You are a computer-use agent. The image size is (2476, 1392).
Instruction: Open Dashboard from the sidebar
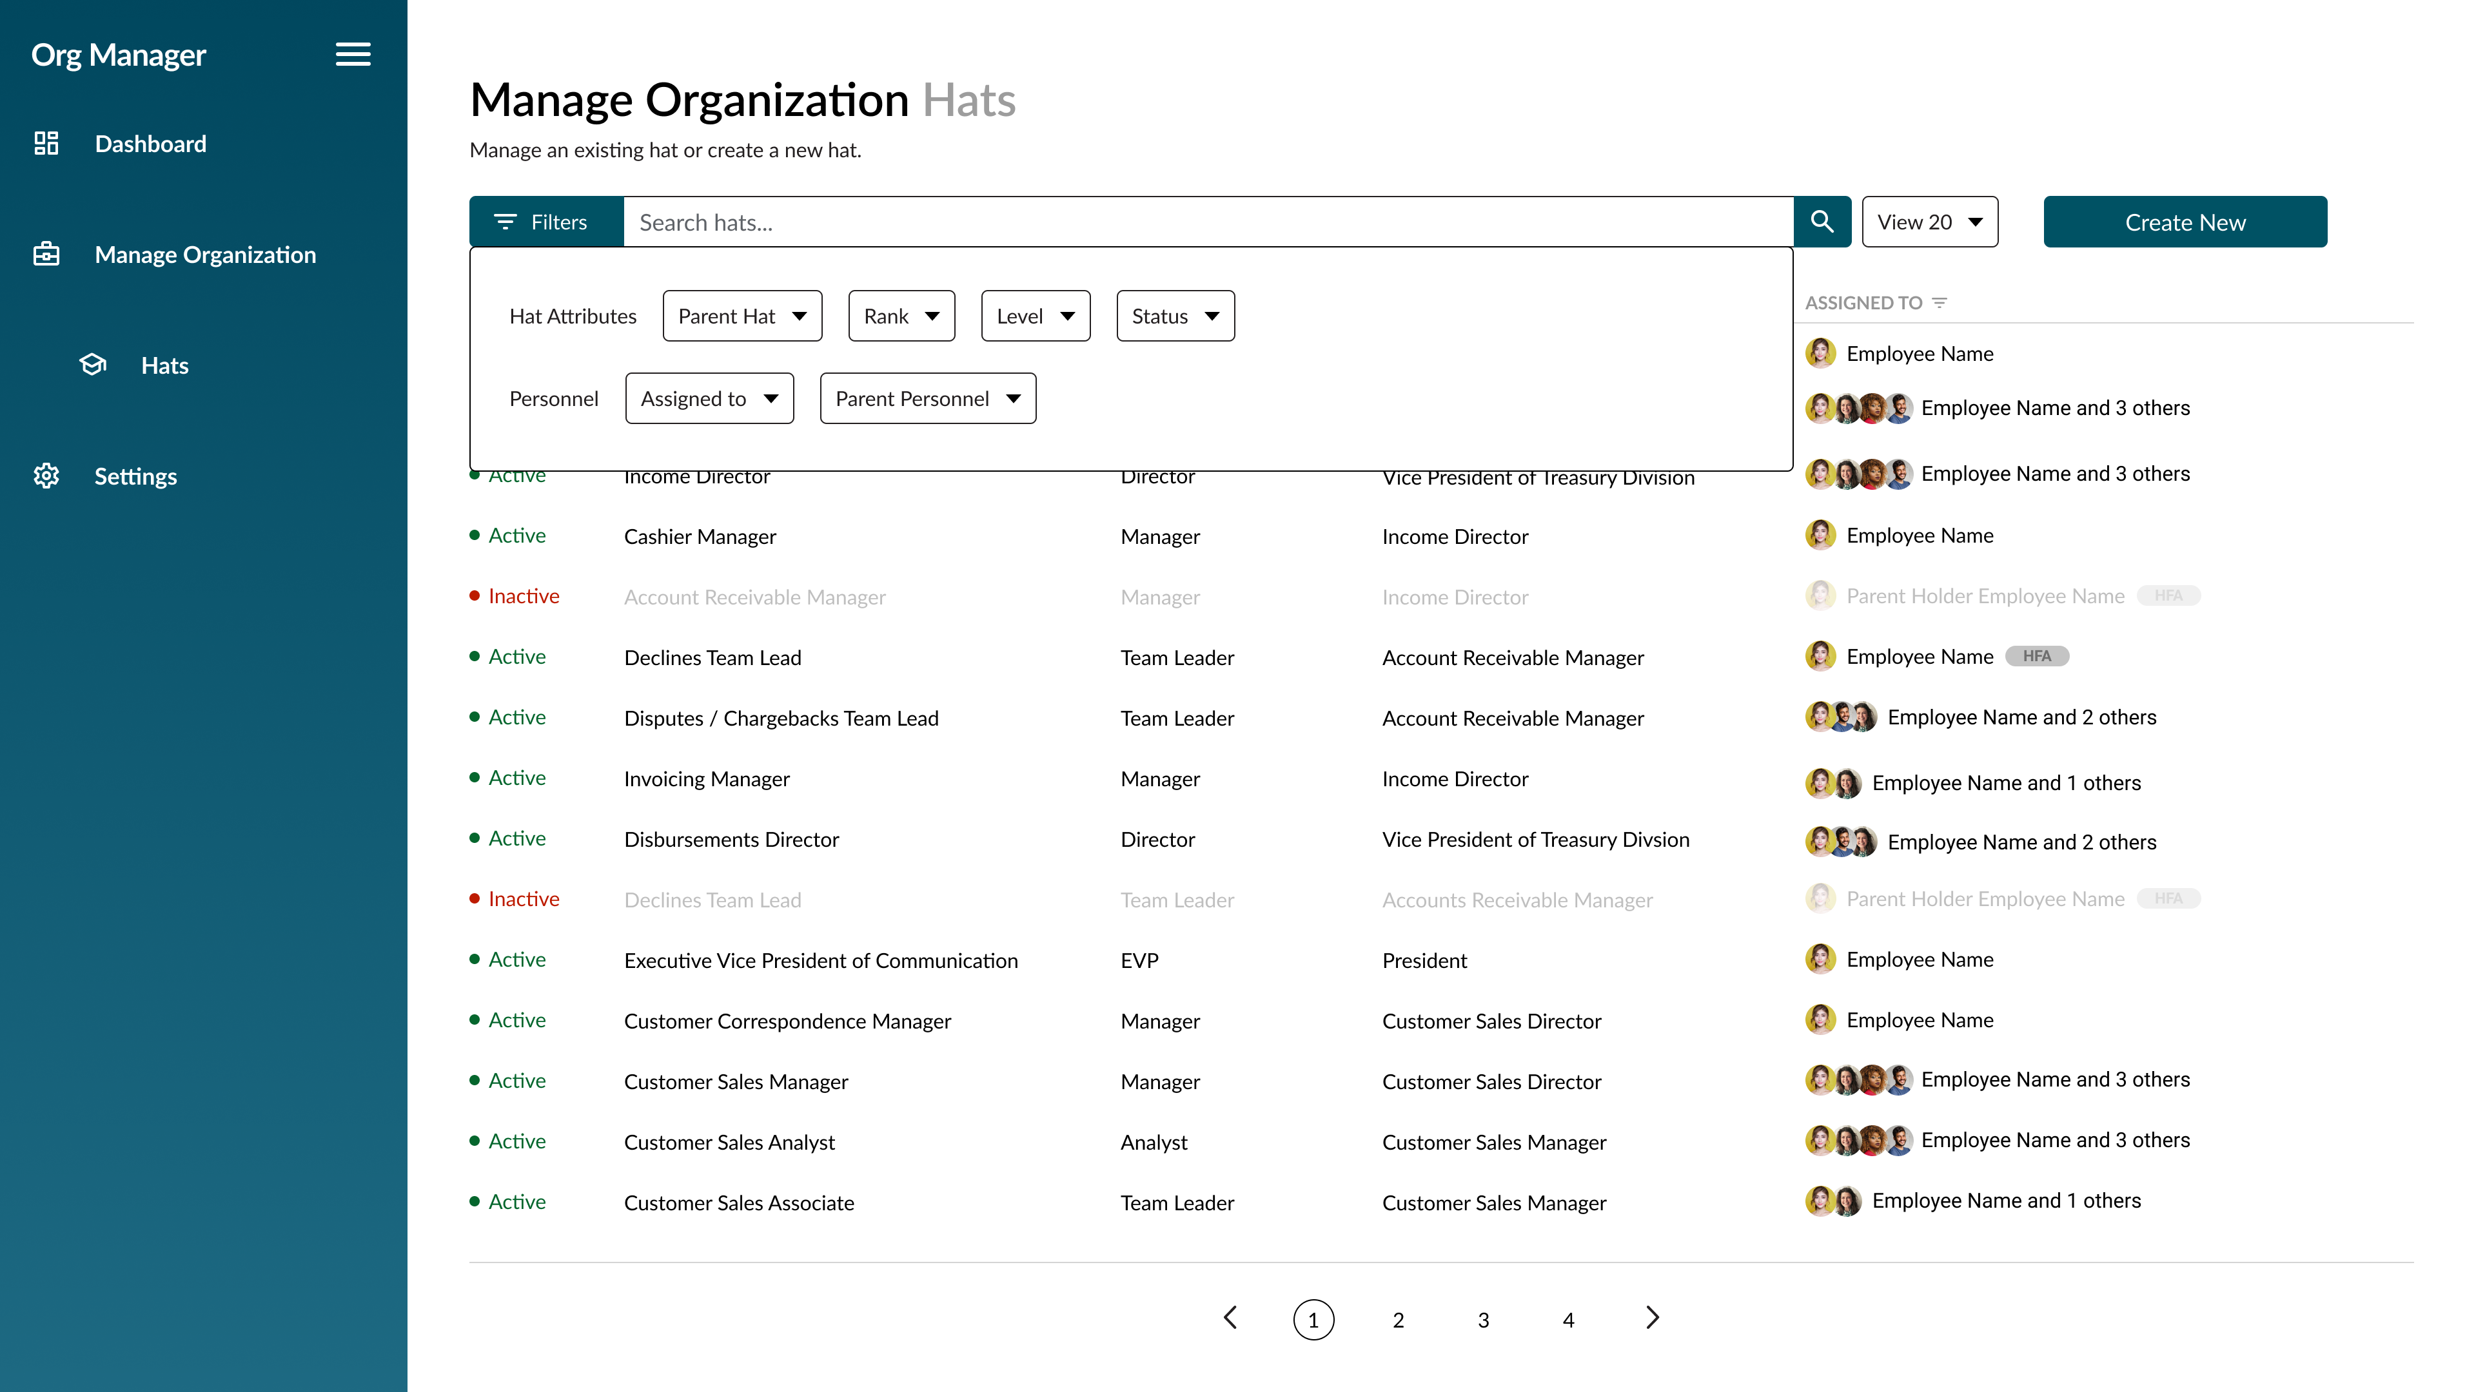150,144
